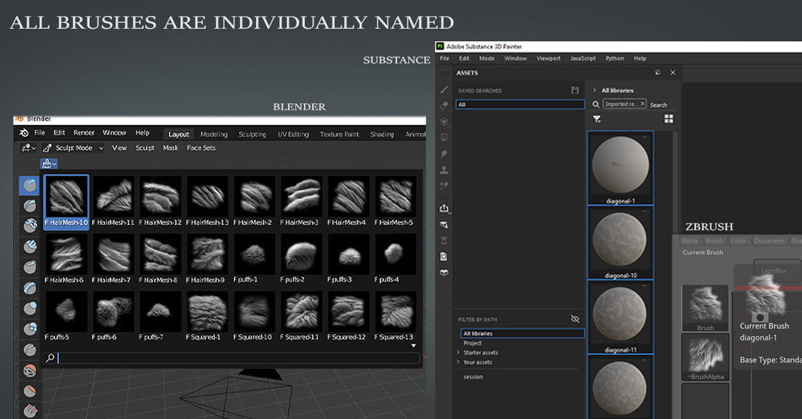The image size is (802, 419).
Task: Select the Crease sculpt tool in Blender
Action: (29, 349)
